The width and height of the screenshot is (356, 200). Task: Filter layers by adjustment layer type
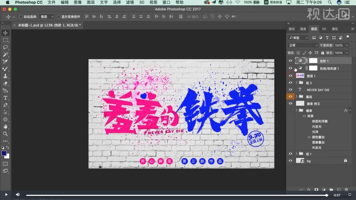[x=321, y=38]
